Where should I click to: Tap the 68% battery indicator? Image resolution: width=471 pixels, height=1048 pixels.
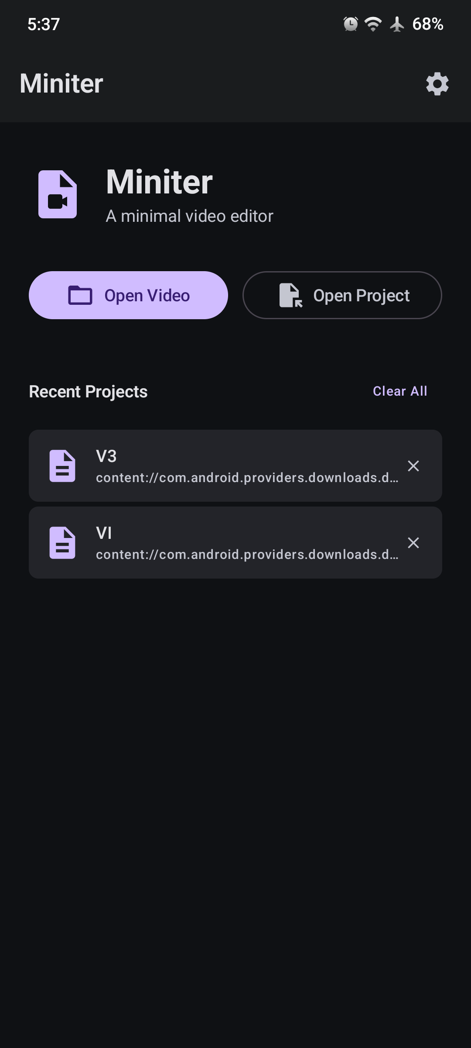click(428, 24)
